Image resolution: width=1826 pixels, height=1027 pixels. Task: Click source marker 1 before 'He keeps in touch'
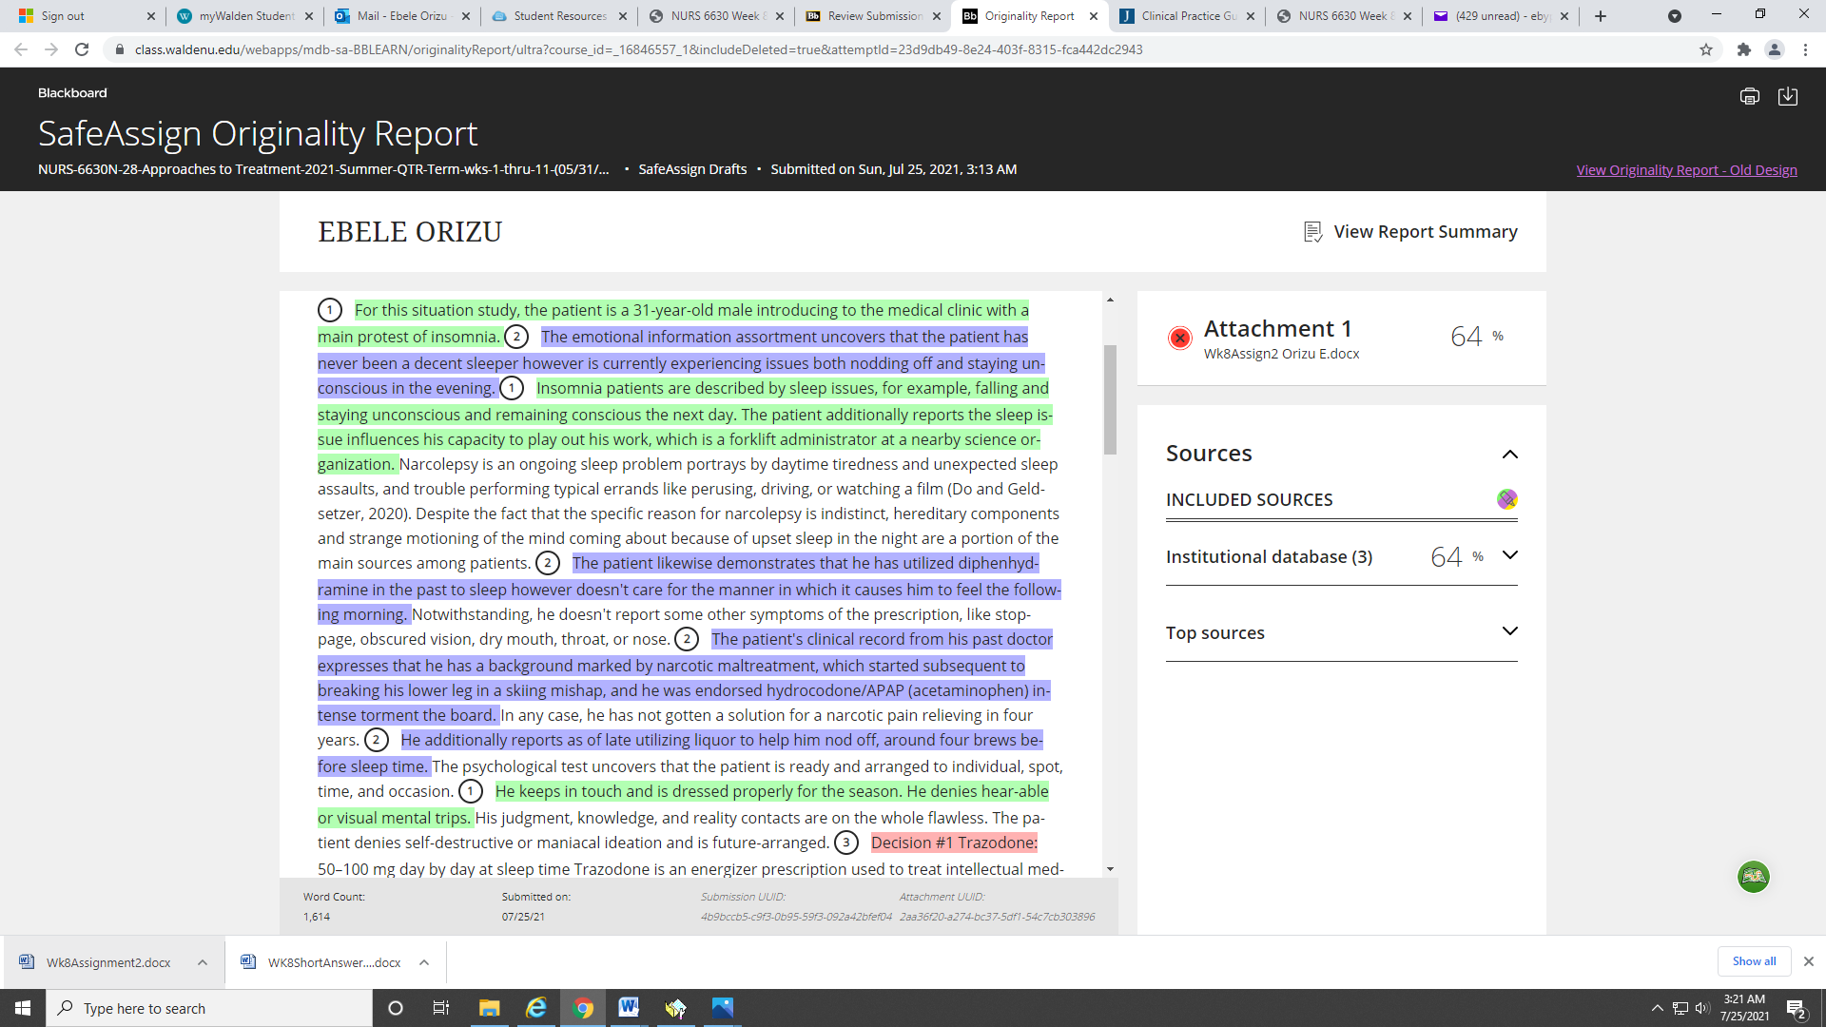pyautogui.click(x=471, y=791)
